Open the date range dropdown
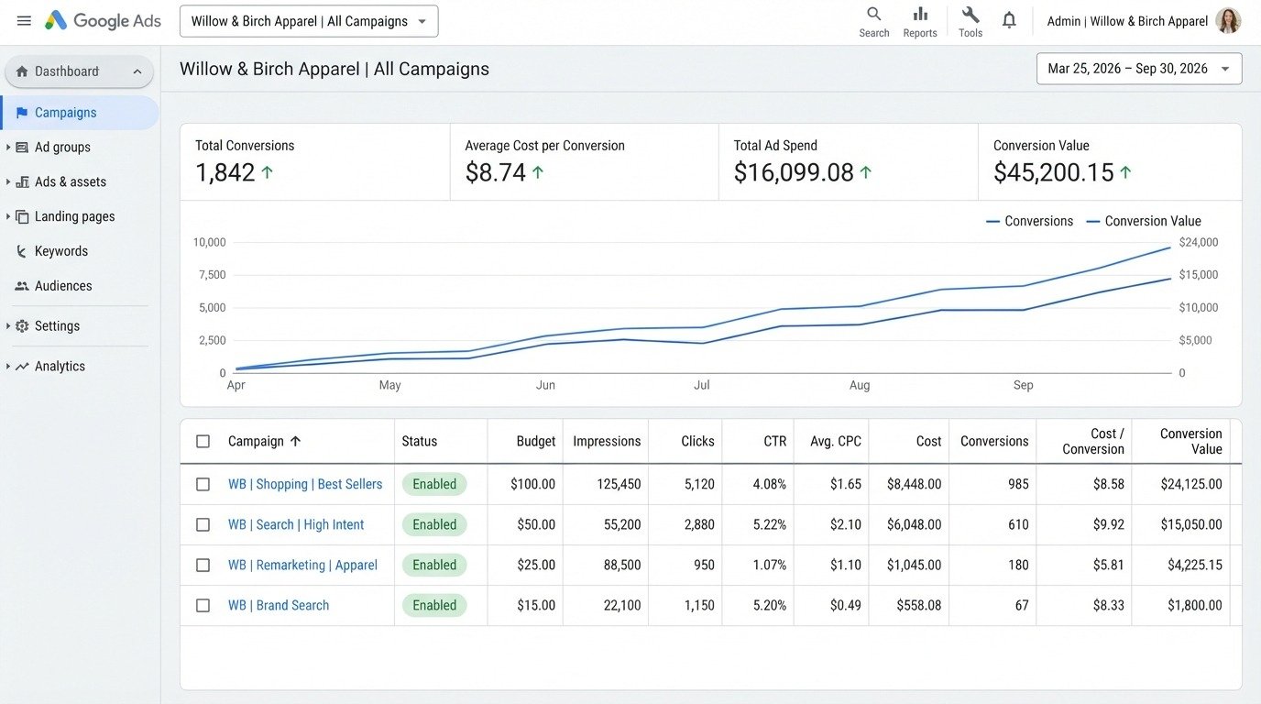 [1139, 69]
